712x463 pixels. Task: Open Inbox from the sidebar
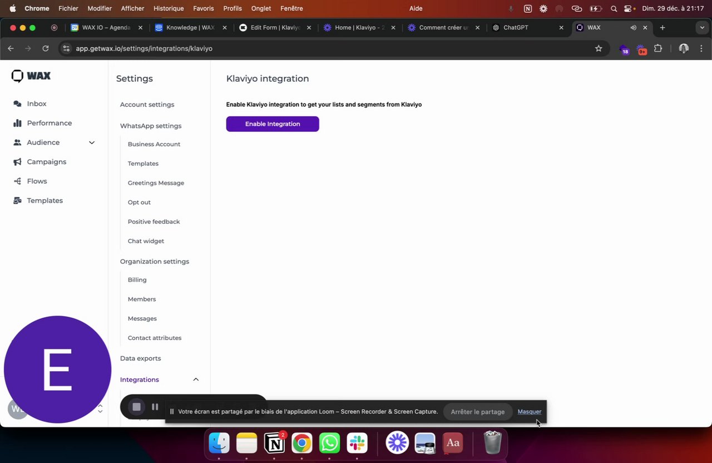[37, 104]
